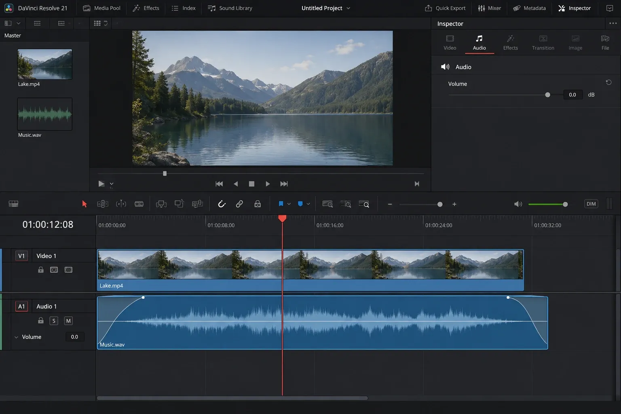This screenshot has width=621, height=414.
Task: Toggle the DIM button
Action: coord(591,204)
